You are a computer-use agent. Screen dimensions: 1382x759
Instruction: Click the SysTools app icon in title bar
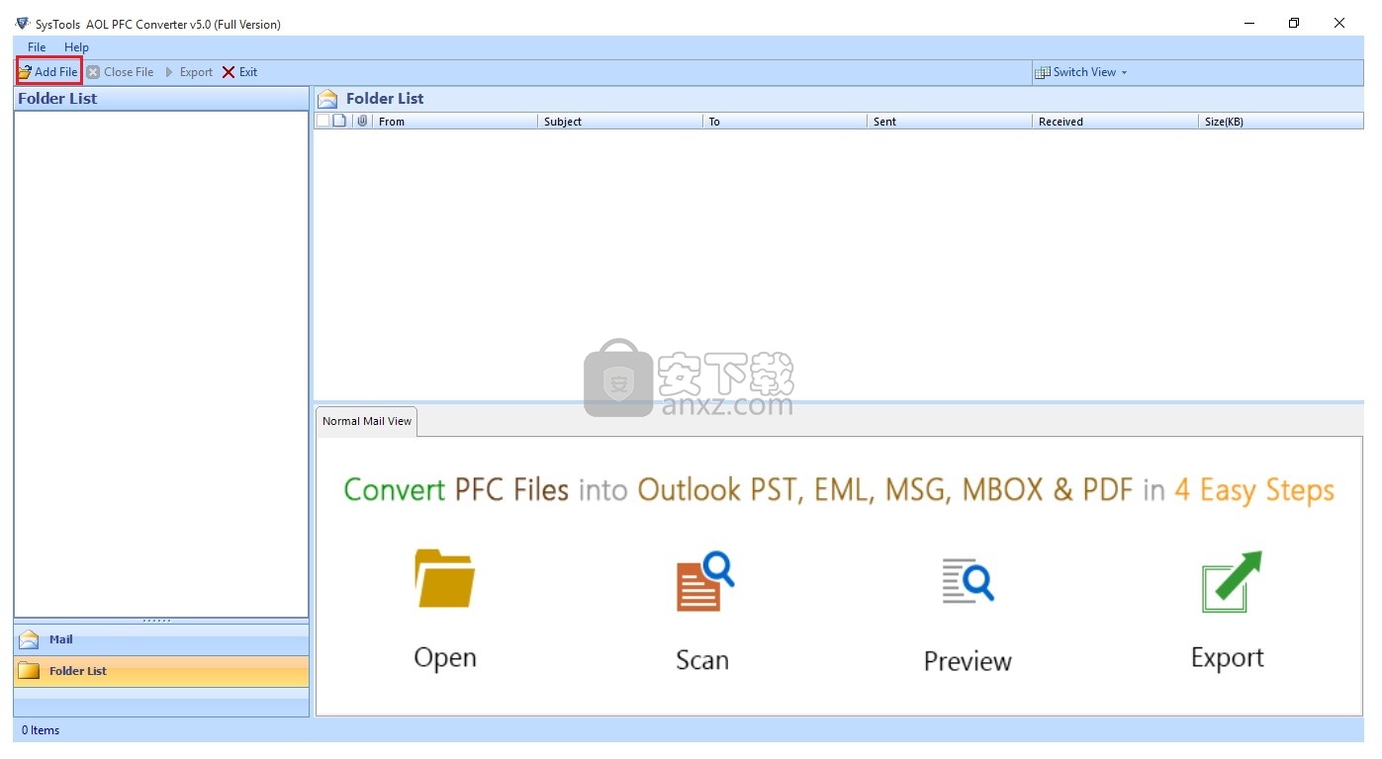[x=23, y=24]
